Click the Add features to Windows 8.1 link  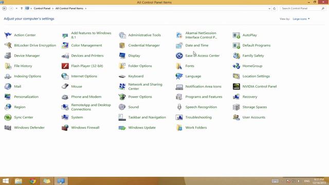point(91,35)
